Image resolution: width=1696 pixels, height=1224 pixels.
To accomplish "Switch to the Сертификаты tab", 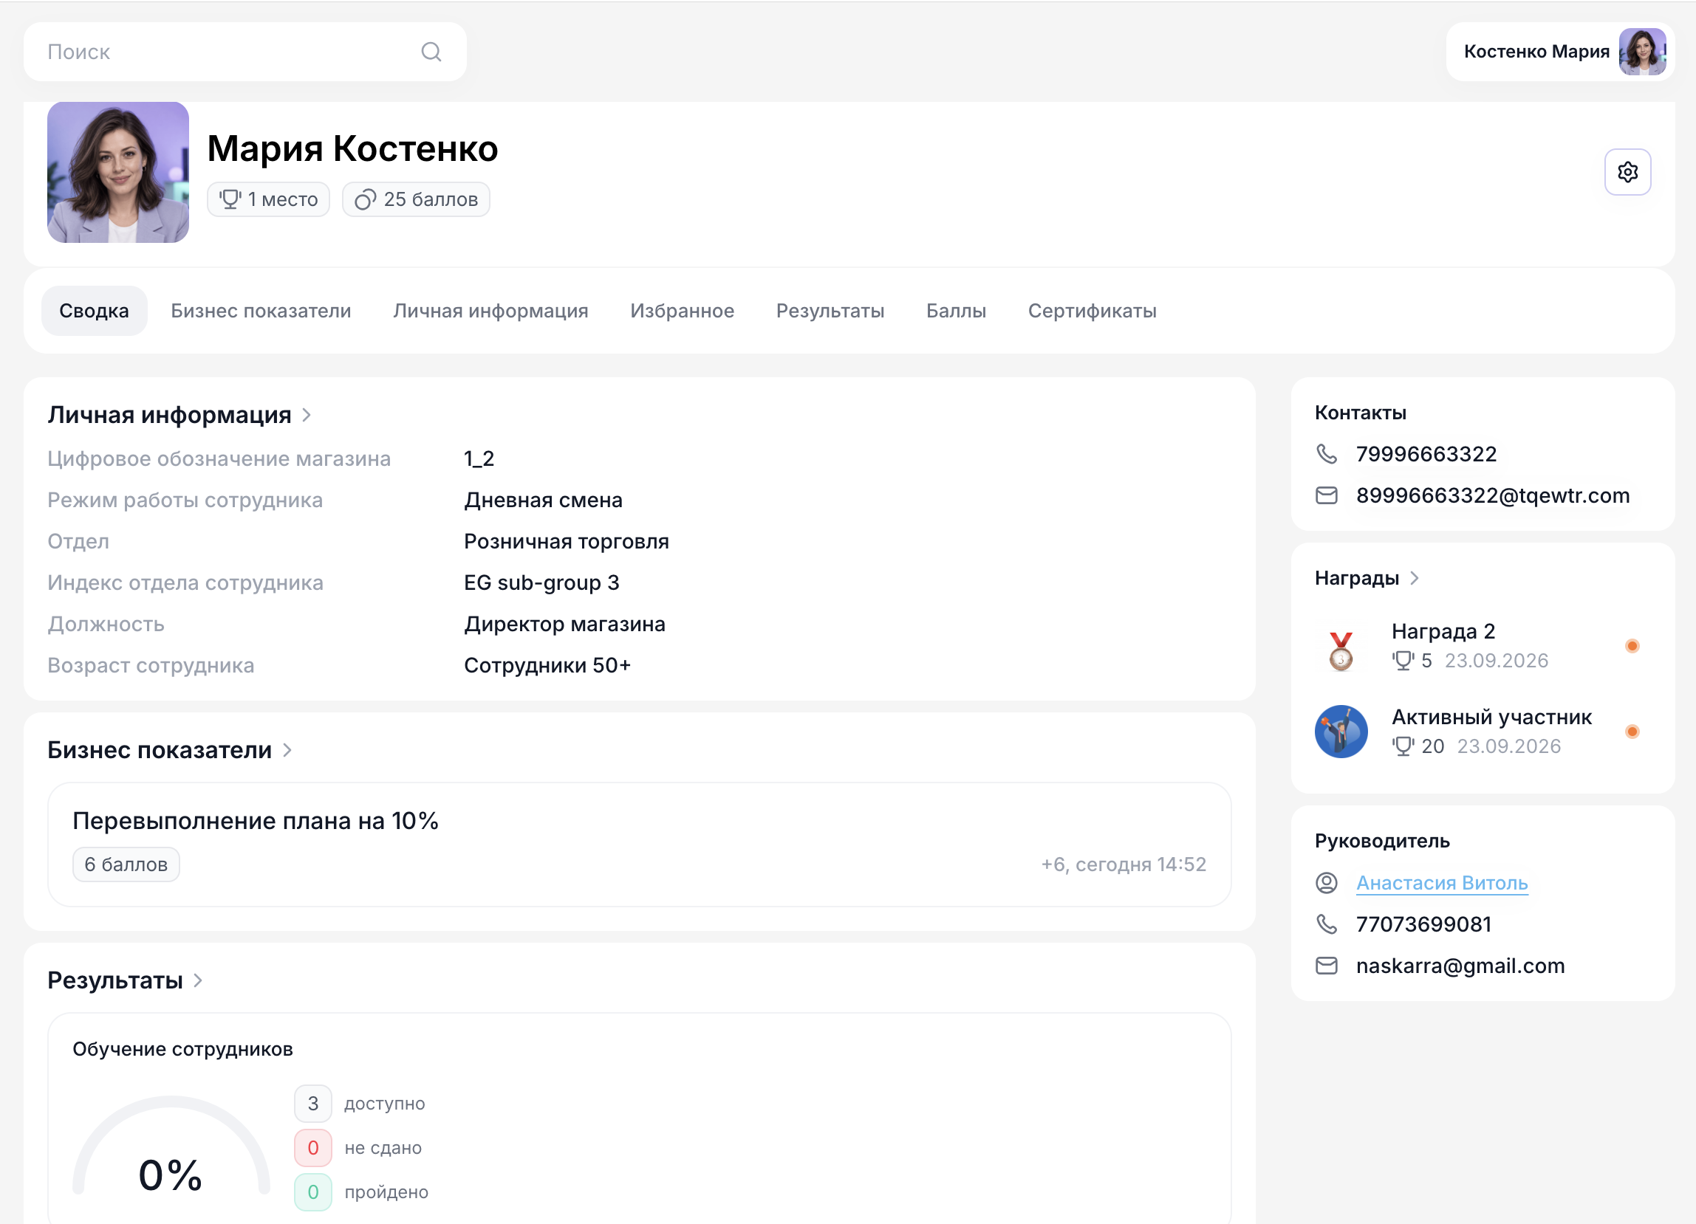I will [x=1092, y=311].
